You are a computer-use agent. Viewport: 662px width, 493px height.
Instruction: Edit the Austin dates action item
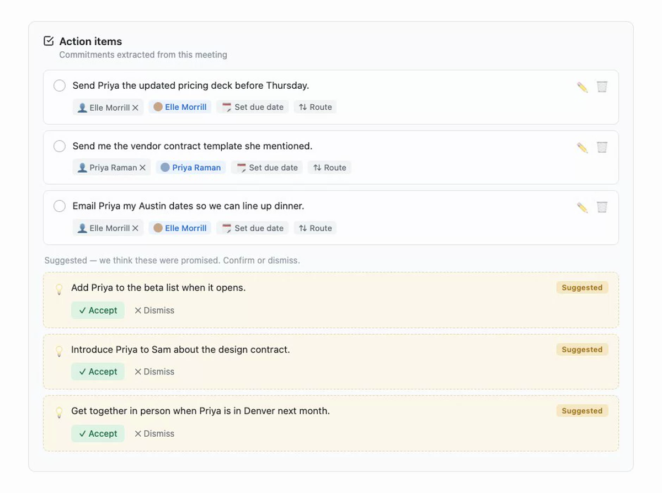tap(583, 207)
